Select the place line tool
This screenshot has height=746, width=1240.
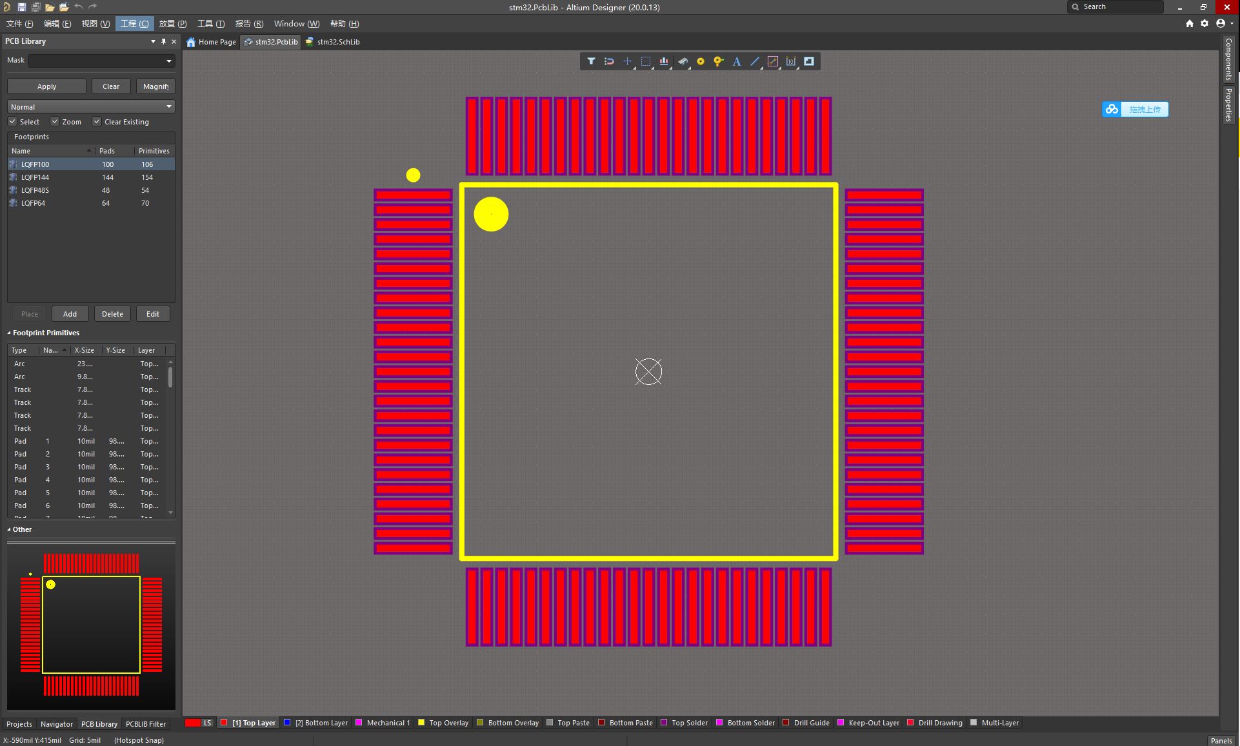[x=754, y=61]
